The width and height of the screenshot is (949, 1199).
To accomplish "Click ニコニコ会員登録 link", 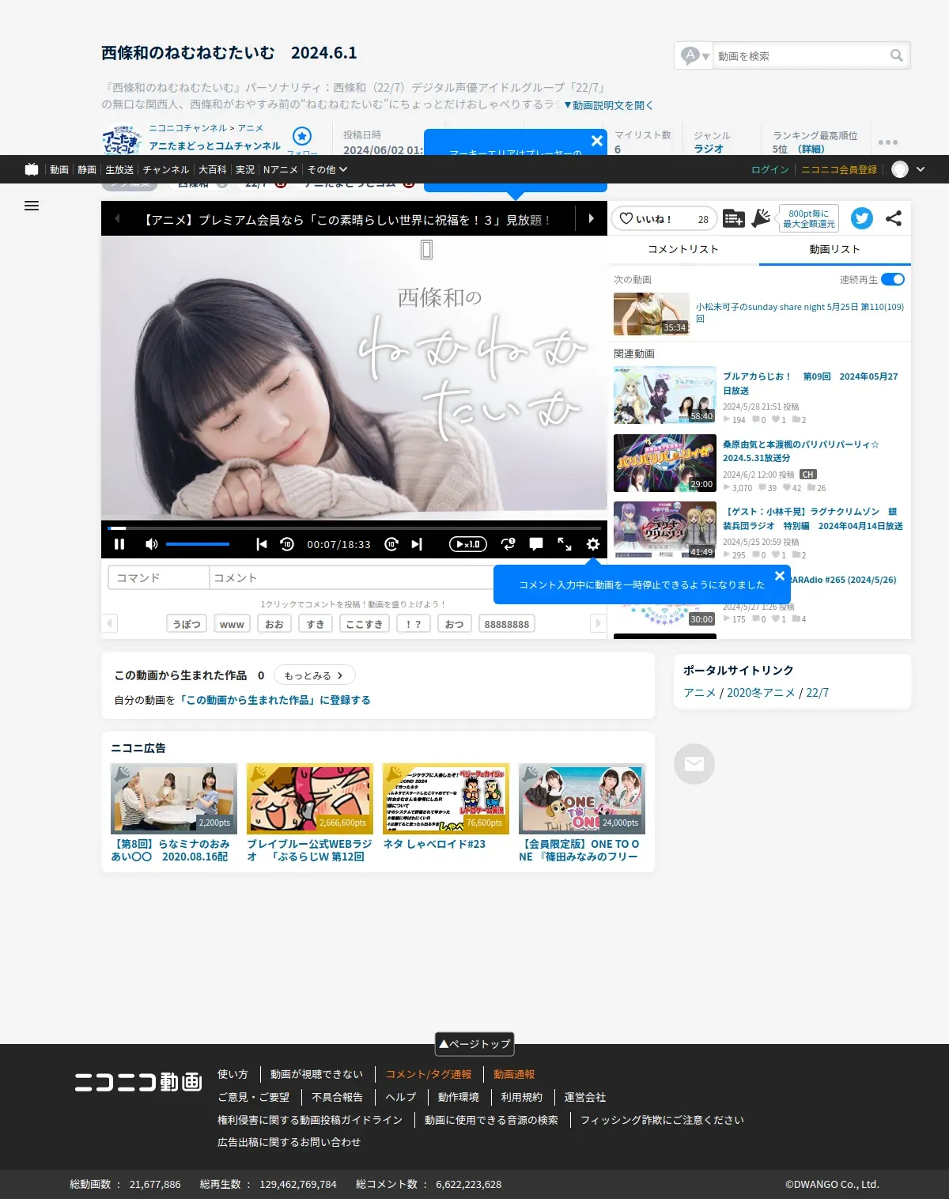I will (x=839, y=169).
